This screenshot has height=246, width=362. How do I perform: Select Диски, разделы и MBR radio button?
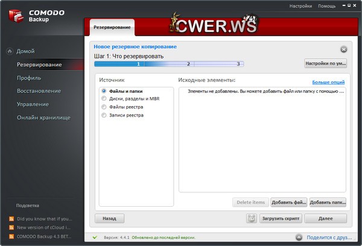104,99
